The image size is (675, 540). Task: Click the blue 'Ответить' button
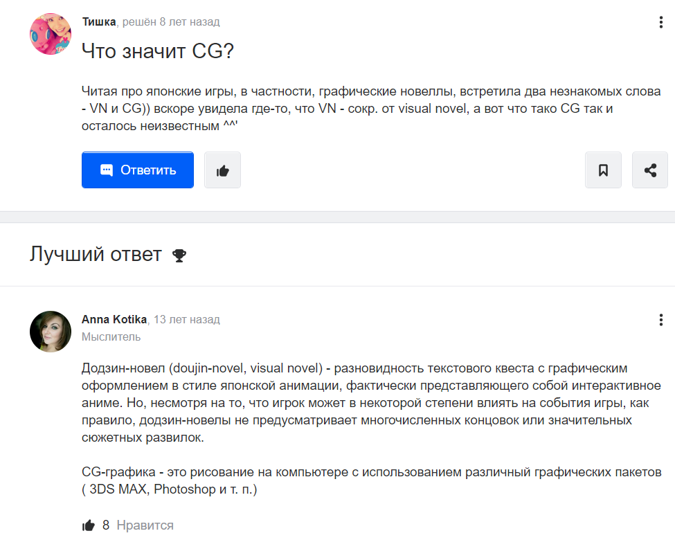138,170
